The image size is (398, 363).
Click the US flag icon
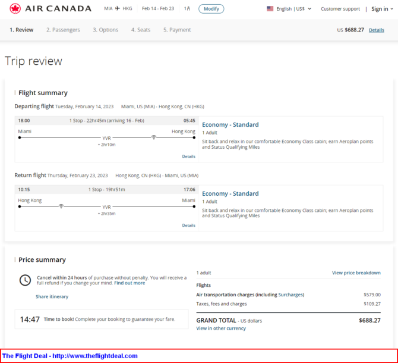[270, 9]
